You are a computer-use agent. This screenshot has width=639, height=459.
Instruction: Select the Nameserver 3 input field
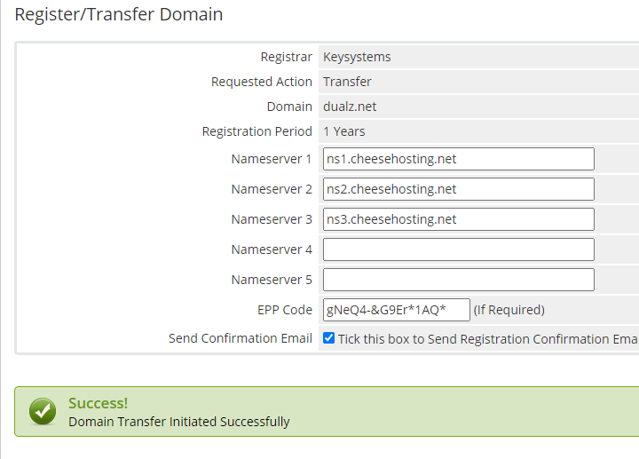coord(458,219)
